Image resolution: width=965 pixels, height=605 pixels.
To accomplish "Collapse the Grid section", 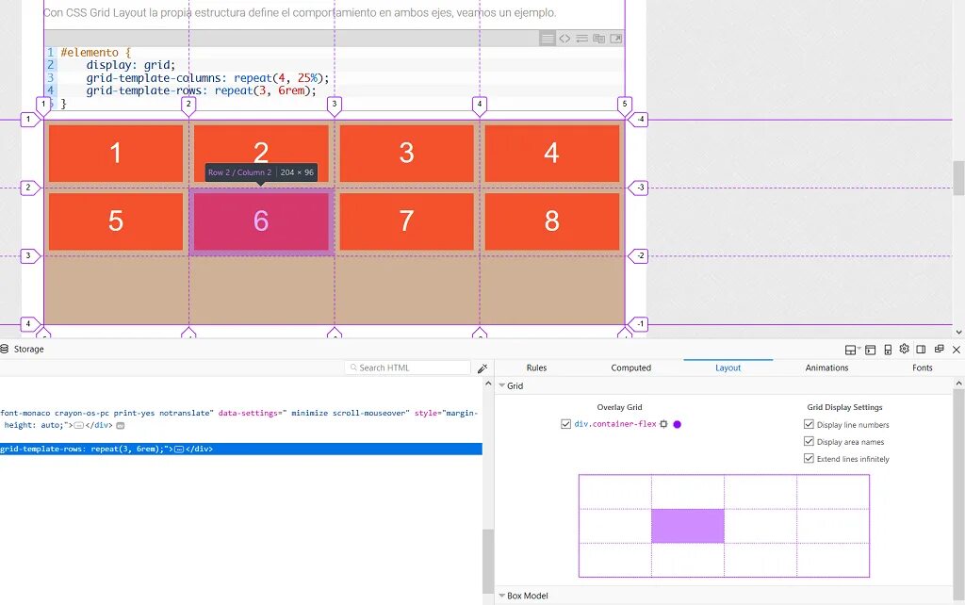I will 502,385.
